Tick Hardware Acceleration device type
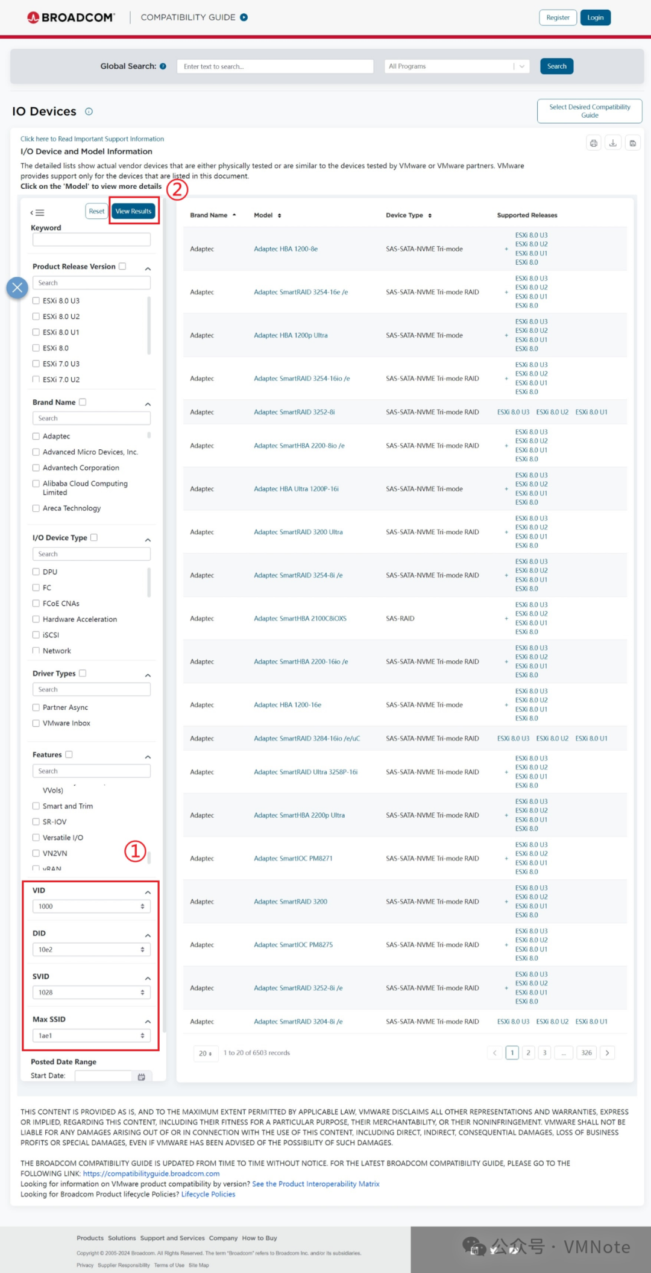This screenshot has width=651, height=1273. tap(36, 619)
